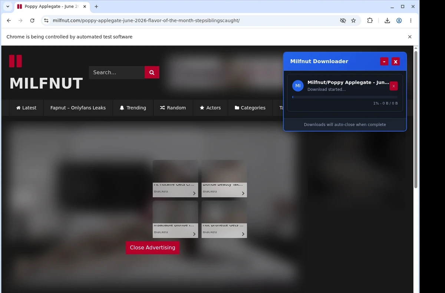The width and height of the screenshot is (445, 293).
Task: Minimize the Milfnut Downloader panel
Action: [384, 62]
